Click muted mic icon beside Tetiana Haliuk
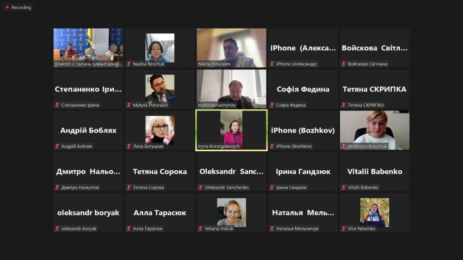 [200, 229]
